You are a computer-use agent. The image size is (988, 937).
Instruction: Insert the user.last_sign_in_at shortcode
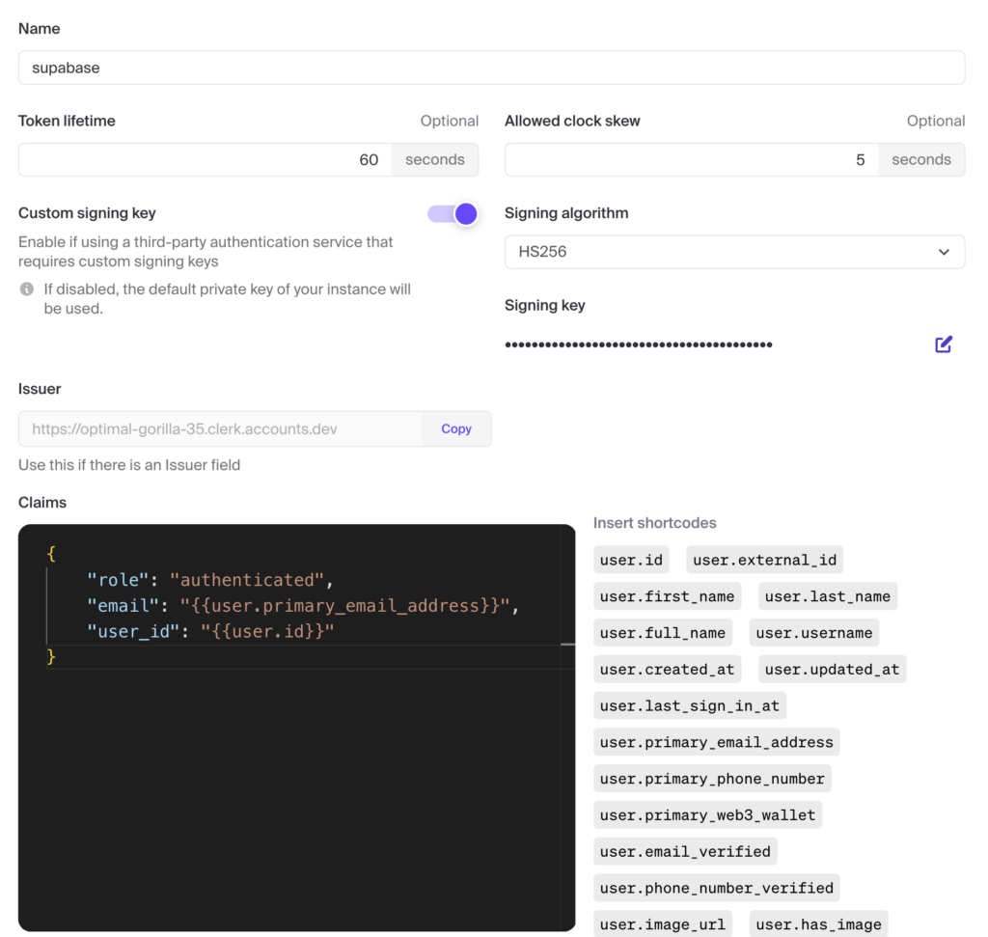click(689, 705)
